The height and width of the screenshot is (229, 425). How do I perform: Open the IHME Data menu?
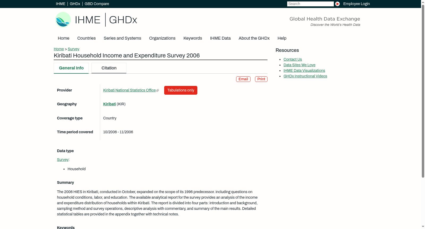point(220,38)
